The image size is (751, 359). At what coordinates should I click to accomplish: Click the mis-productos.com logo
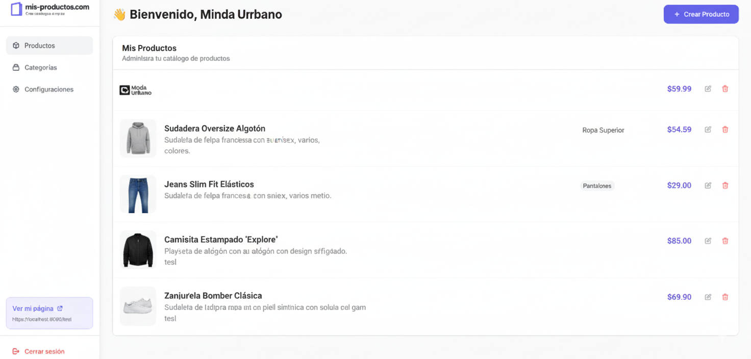coord(49,9)
